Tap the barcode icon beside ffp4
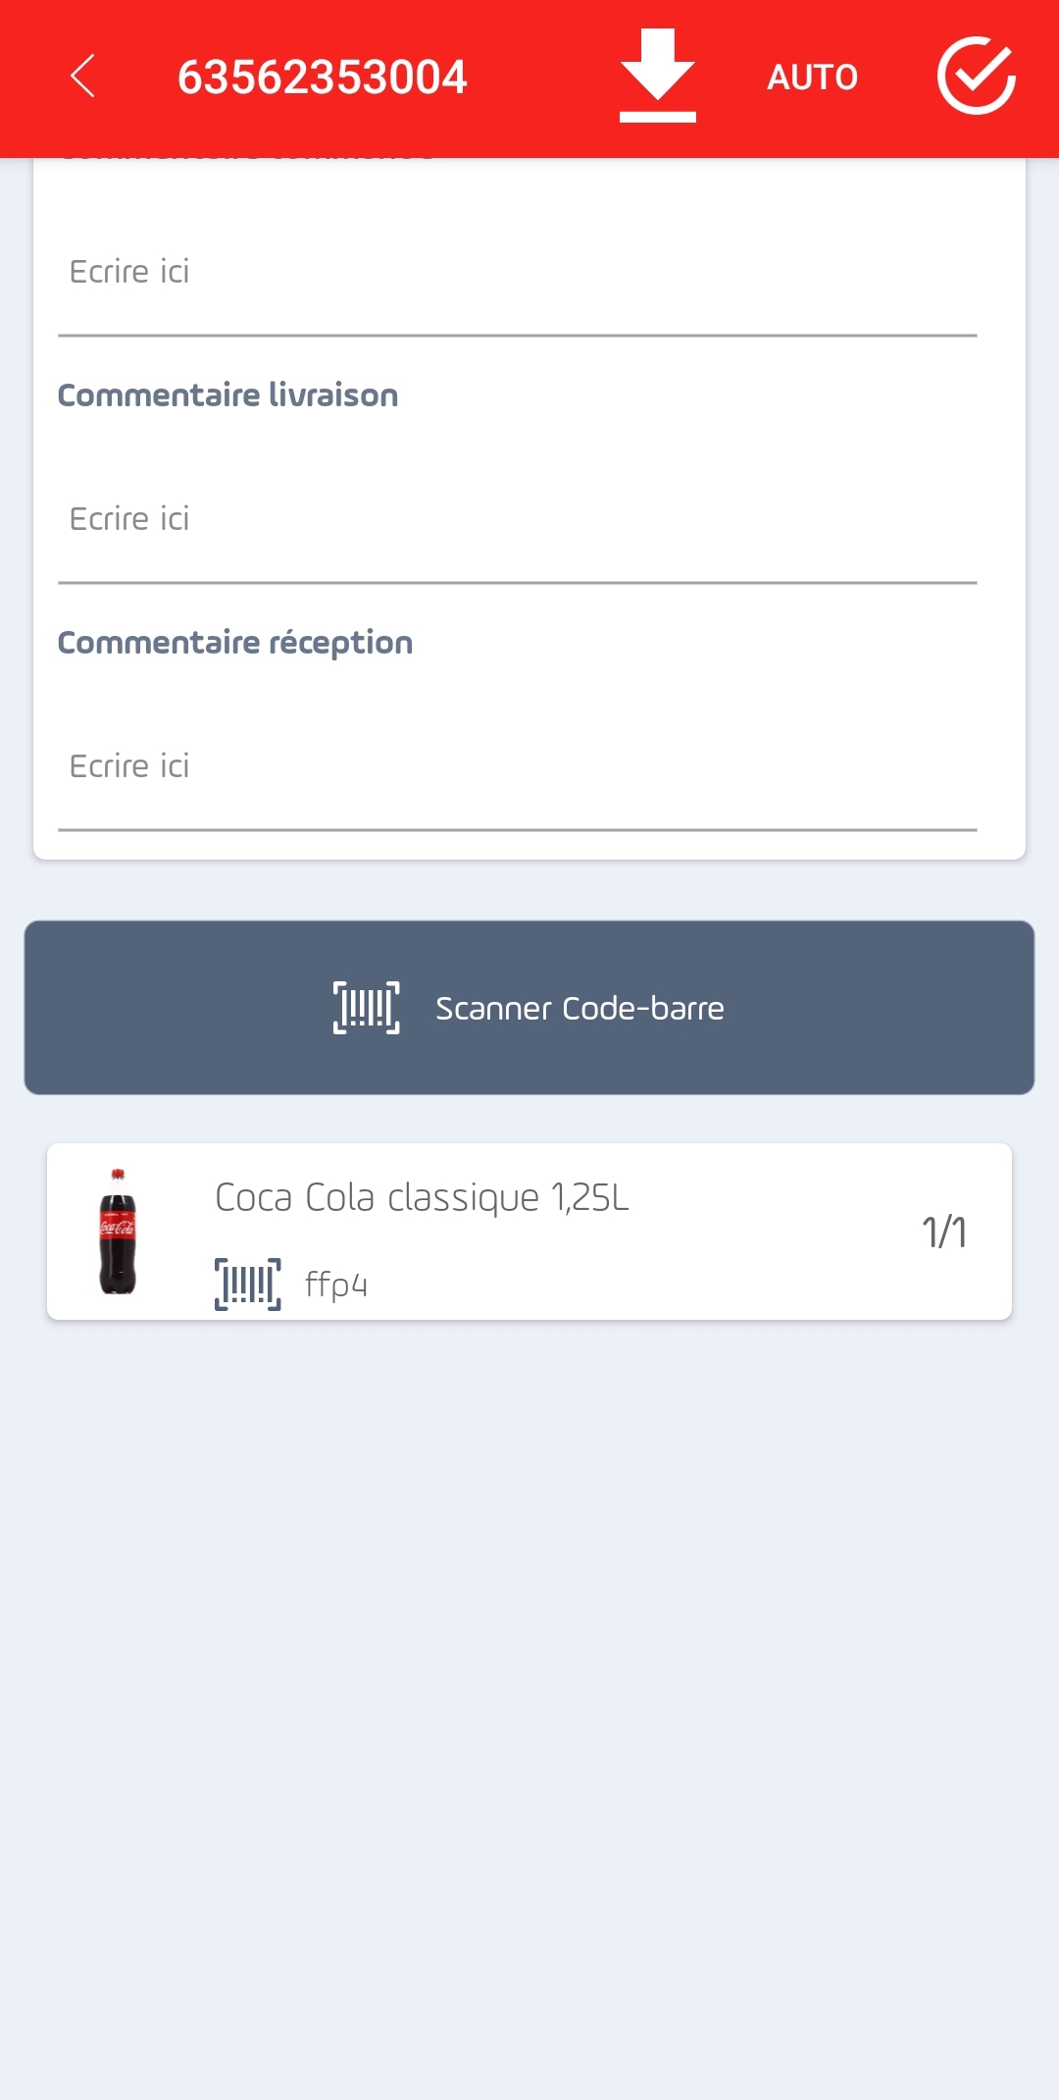 (247, 1284)
